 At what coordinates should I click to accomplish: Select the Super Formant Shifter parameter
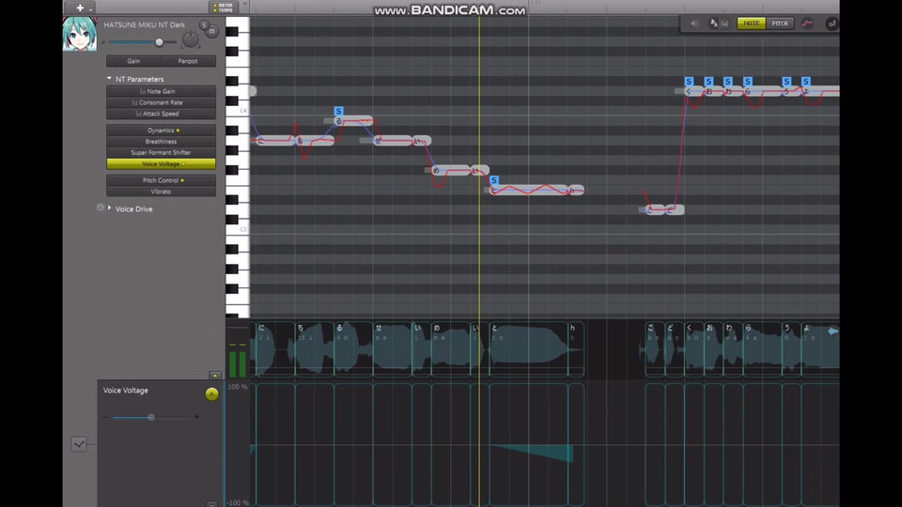point(161,153)
